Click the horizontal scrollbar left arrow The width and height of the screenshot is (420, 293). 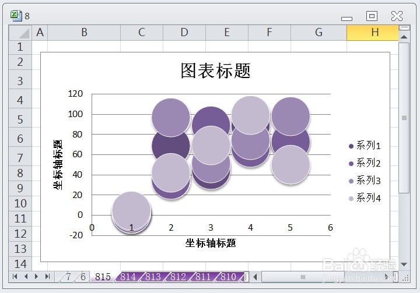(x=256, y=277)
